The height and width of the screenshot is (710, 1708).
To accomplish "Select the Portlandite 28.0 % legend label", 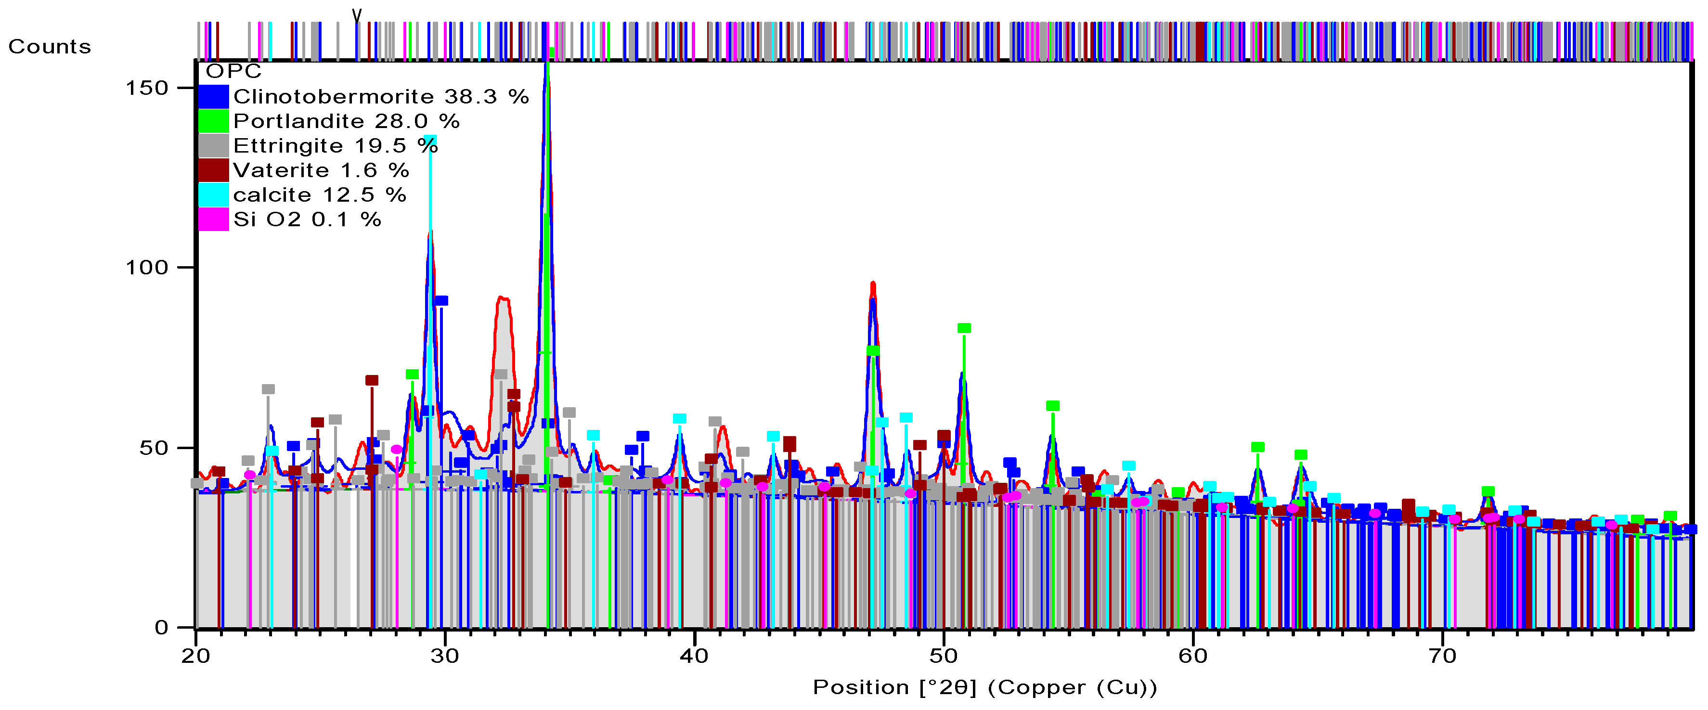I will pyautogui.click(x=346, y=121).
